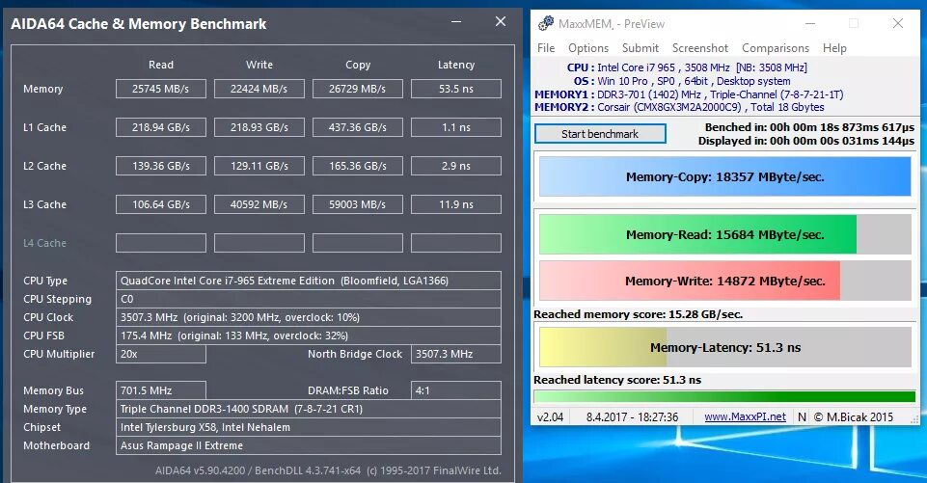Open the File menu in MaxxMEM
Screen dimensions: 927x483
coord(546,48)
